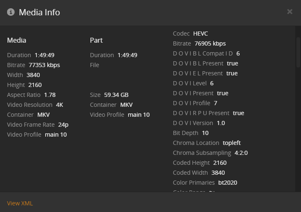Click the Media Info title text

pyautogui.click(x=39, y=12)
